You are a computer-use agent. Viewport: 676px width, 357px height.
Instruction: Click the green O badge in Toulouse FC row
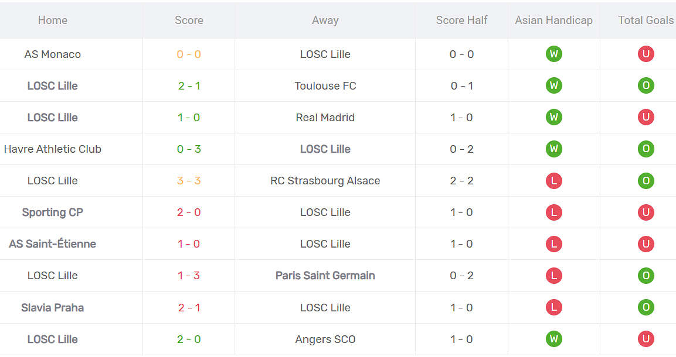pos(646,85)
